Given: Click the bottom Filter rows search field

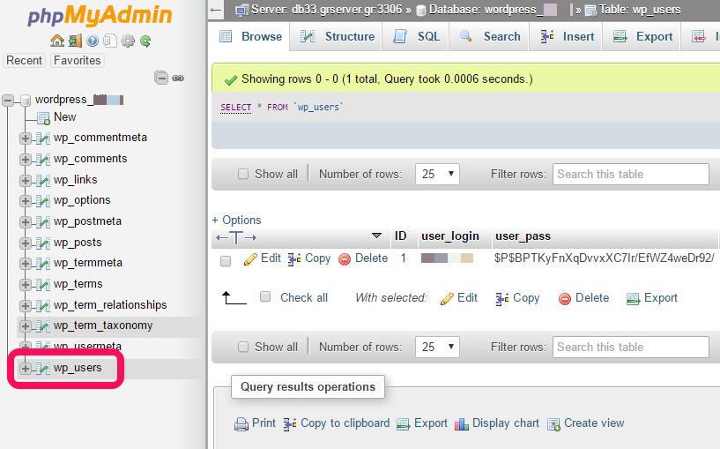Looking at the screenshot, I should [x=631, y=347].
